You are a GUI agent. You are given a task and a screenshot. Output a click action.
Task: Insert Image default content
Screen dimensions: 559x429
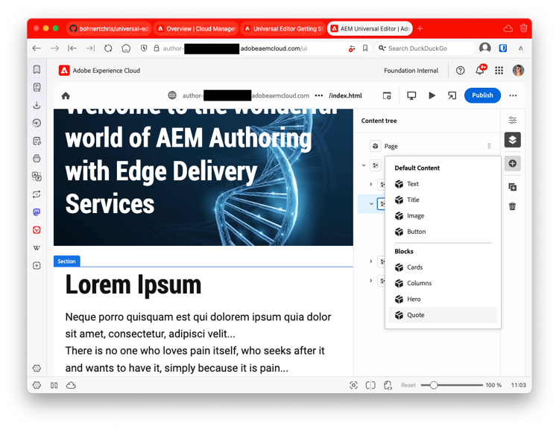443,215
